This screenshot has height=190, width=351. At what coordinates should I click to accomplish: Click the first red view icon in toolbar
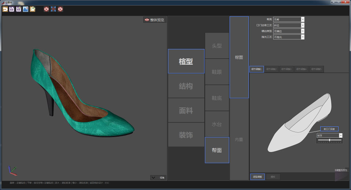point(46,9)
